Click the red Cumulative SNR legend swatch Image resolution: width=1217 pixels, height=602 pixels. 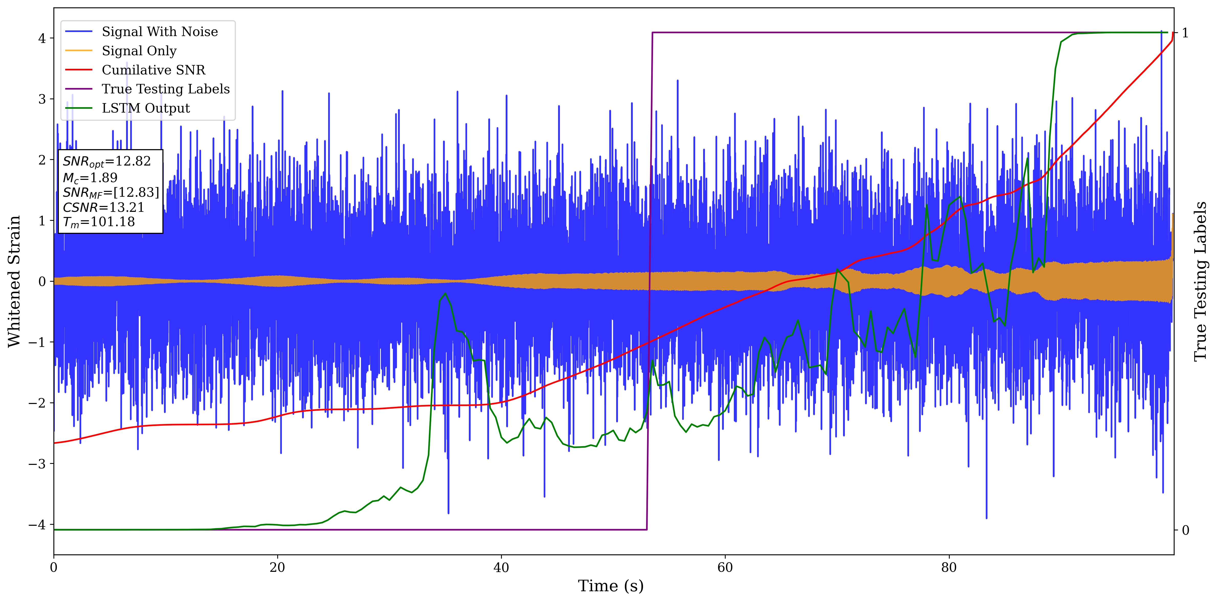tap(79, 70)
